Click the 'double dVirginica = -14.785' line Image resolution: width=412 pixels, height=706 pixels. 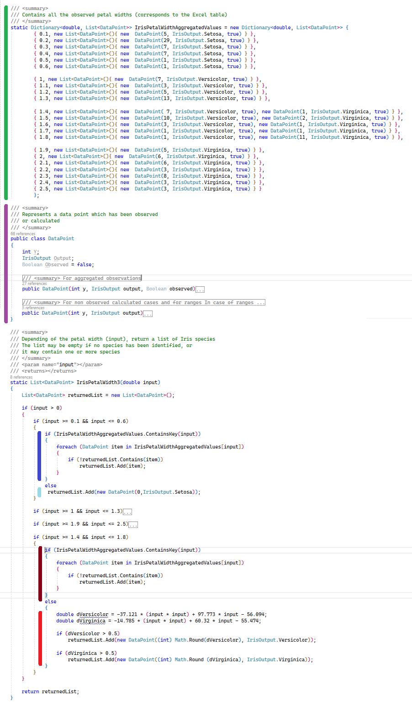(159, 621)
